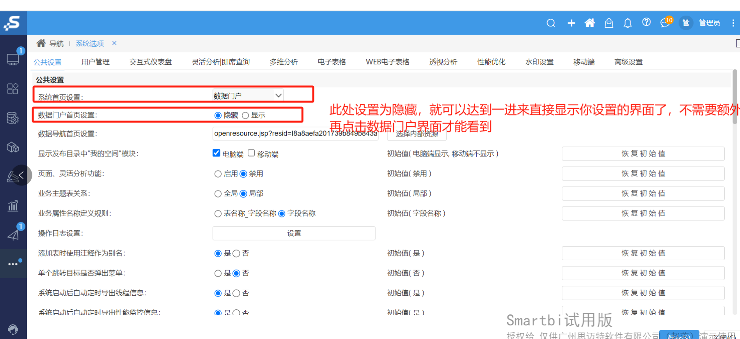The width and height of the screenshot is (740, 339).
Task: Open the headset support icon at sidebar bottom
Action: [13, 330]
